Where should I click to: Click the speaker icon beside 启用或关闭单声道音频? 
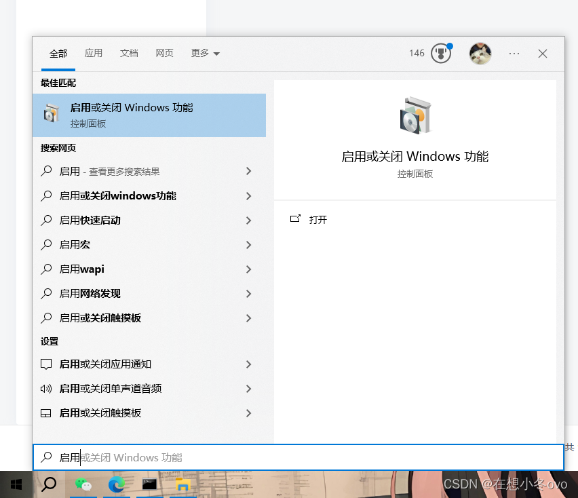46,389
